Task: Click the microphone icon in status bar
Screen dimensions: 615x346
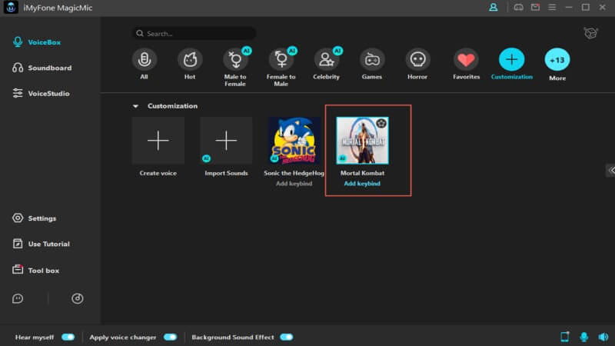Action: (584, 337)
